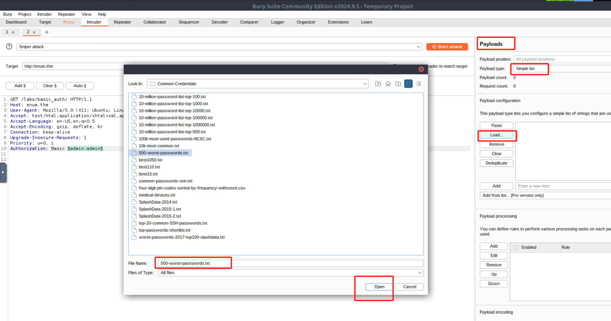Open the Sniper attack type dropdown
Viewport: 611px width, 321px height.
point(418,47)
